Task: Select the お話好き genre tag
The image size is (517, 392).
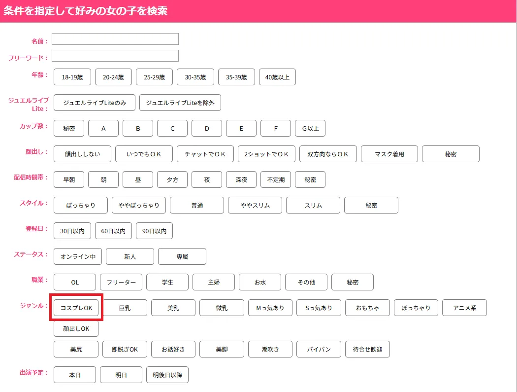Action: coord(173,349)
